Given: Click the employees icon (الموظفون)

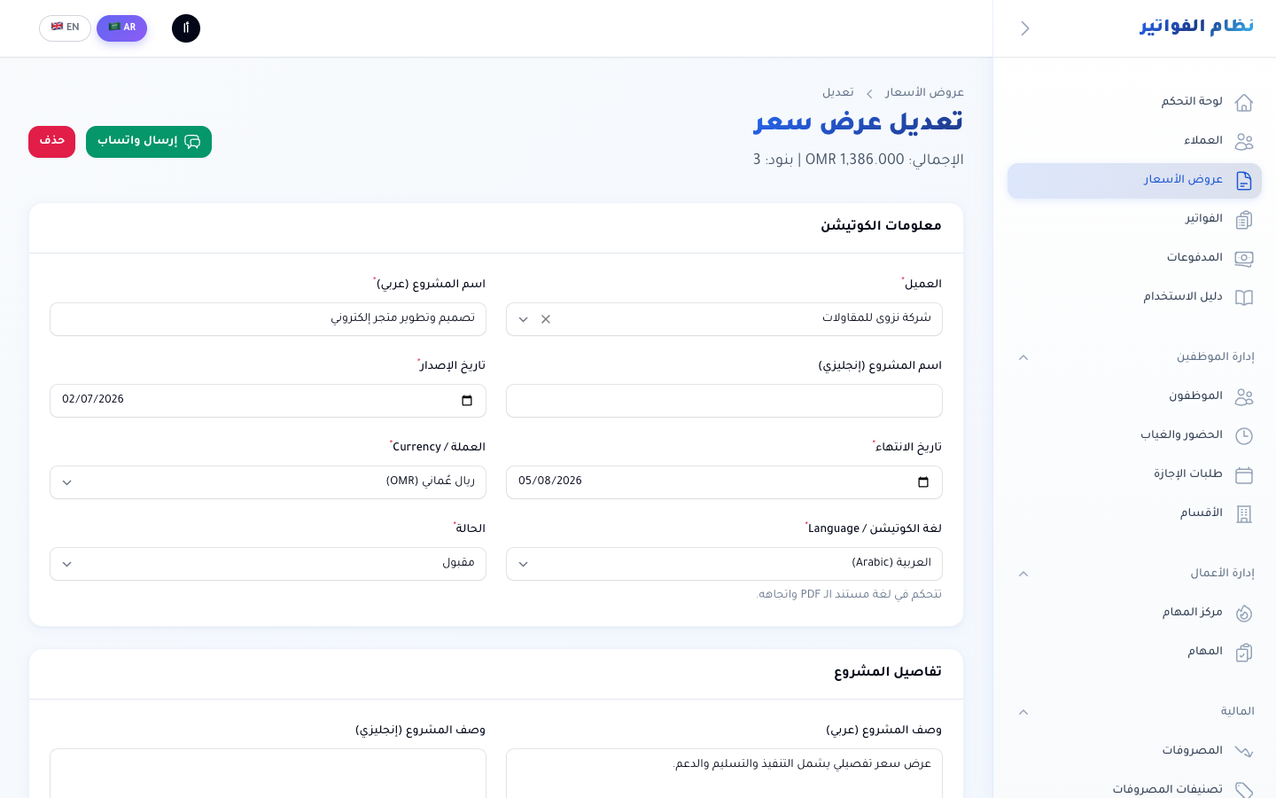Looking at the screenshot, I should [x=1244, y=397].
